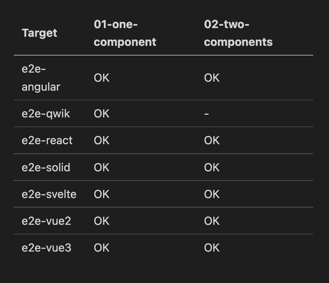The height and width of the screenshot is (283, 329).
Task: Click the dash in e2e-qwik's 02-two-components cell
Action: [207, 114]
